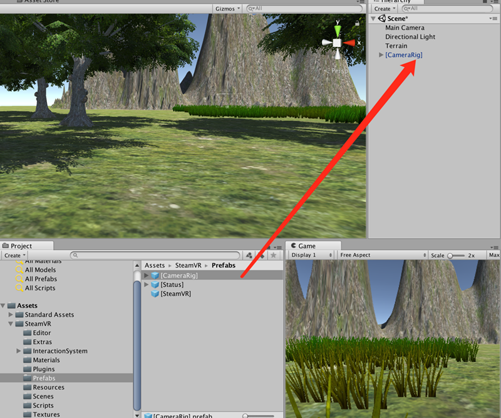501x418 pixels.
Task: Click the Search by Type filter icon
Action: 249,256
